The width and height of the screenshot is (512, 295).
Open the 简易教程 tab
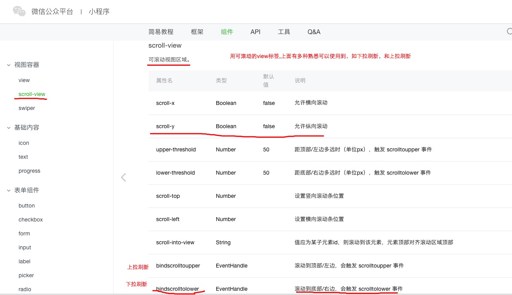(x=161, y=32)
